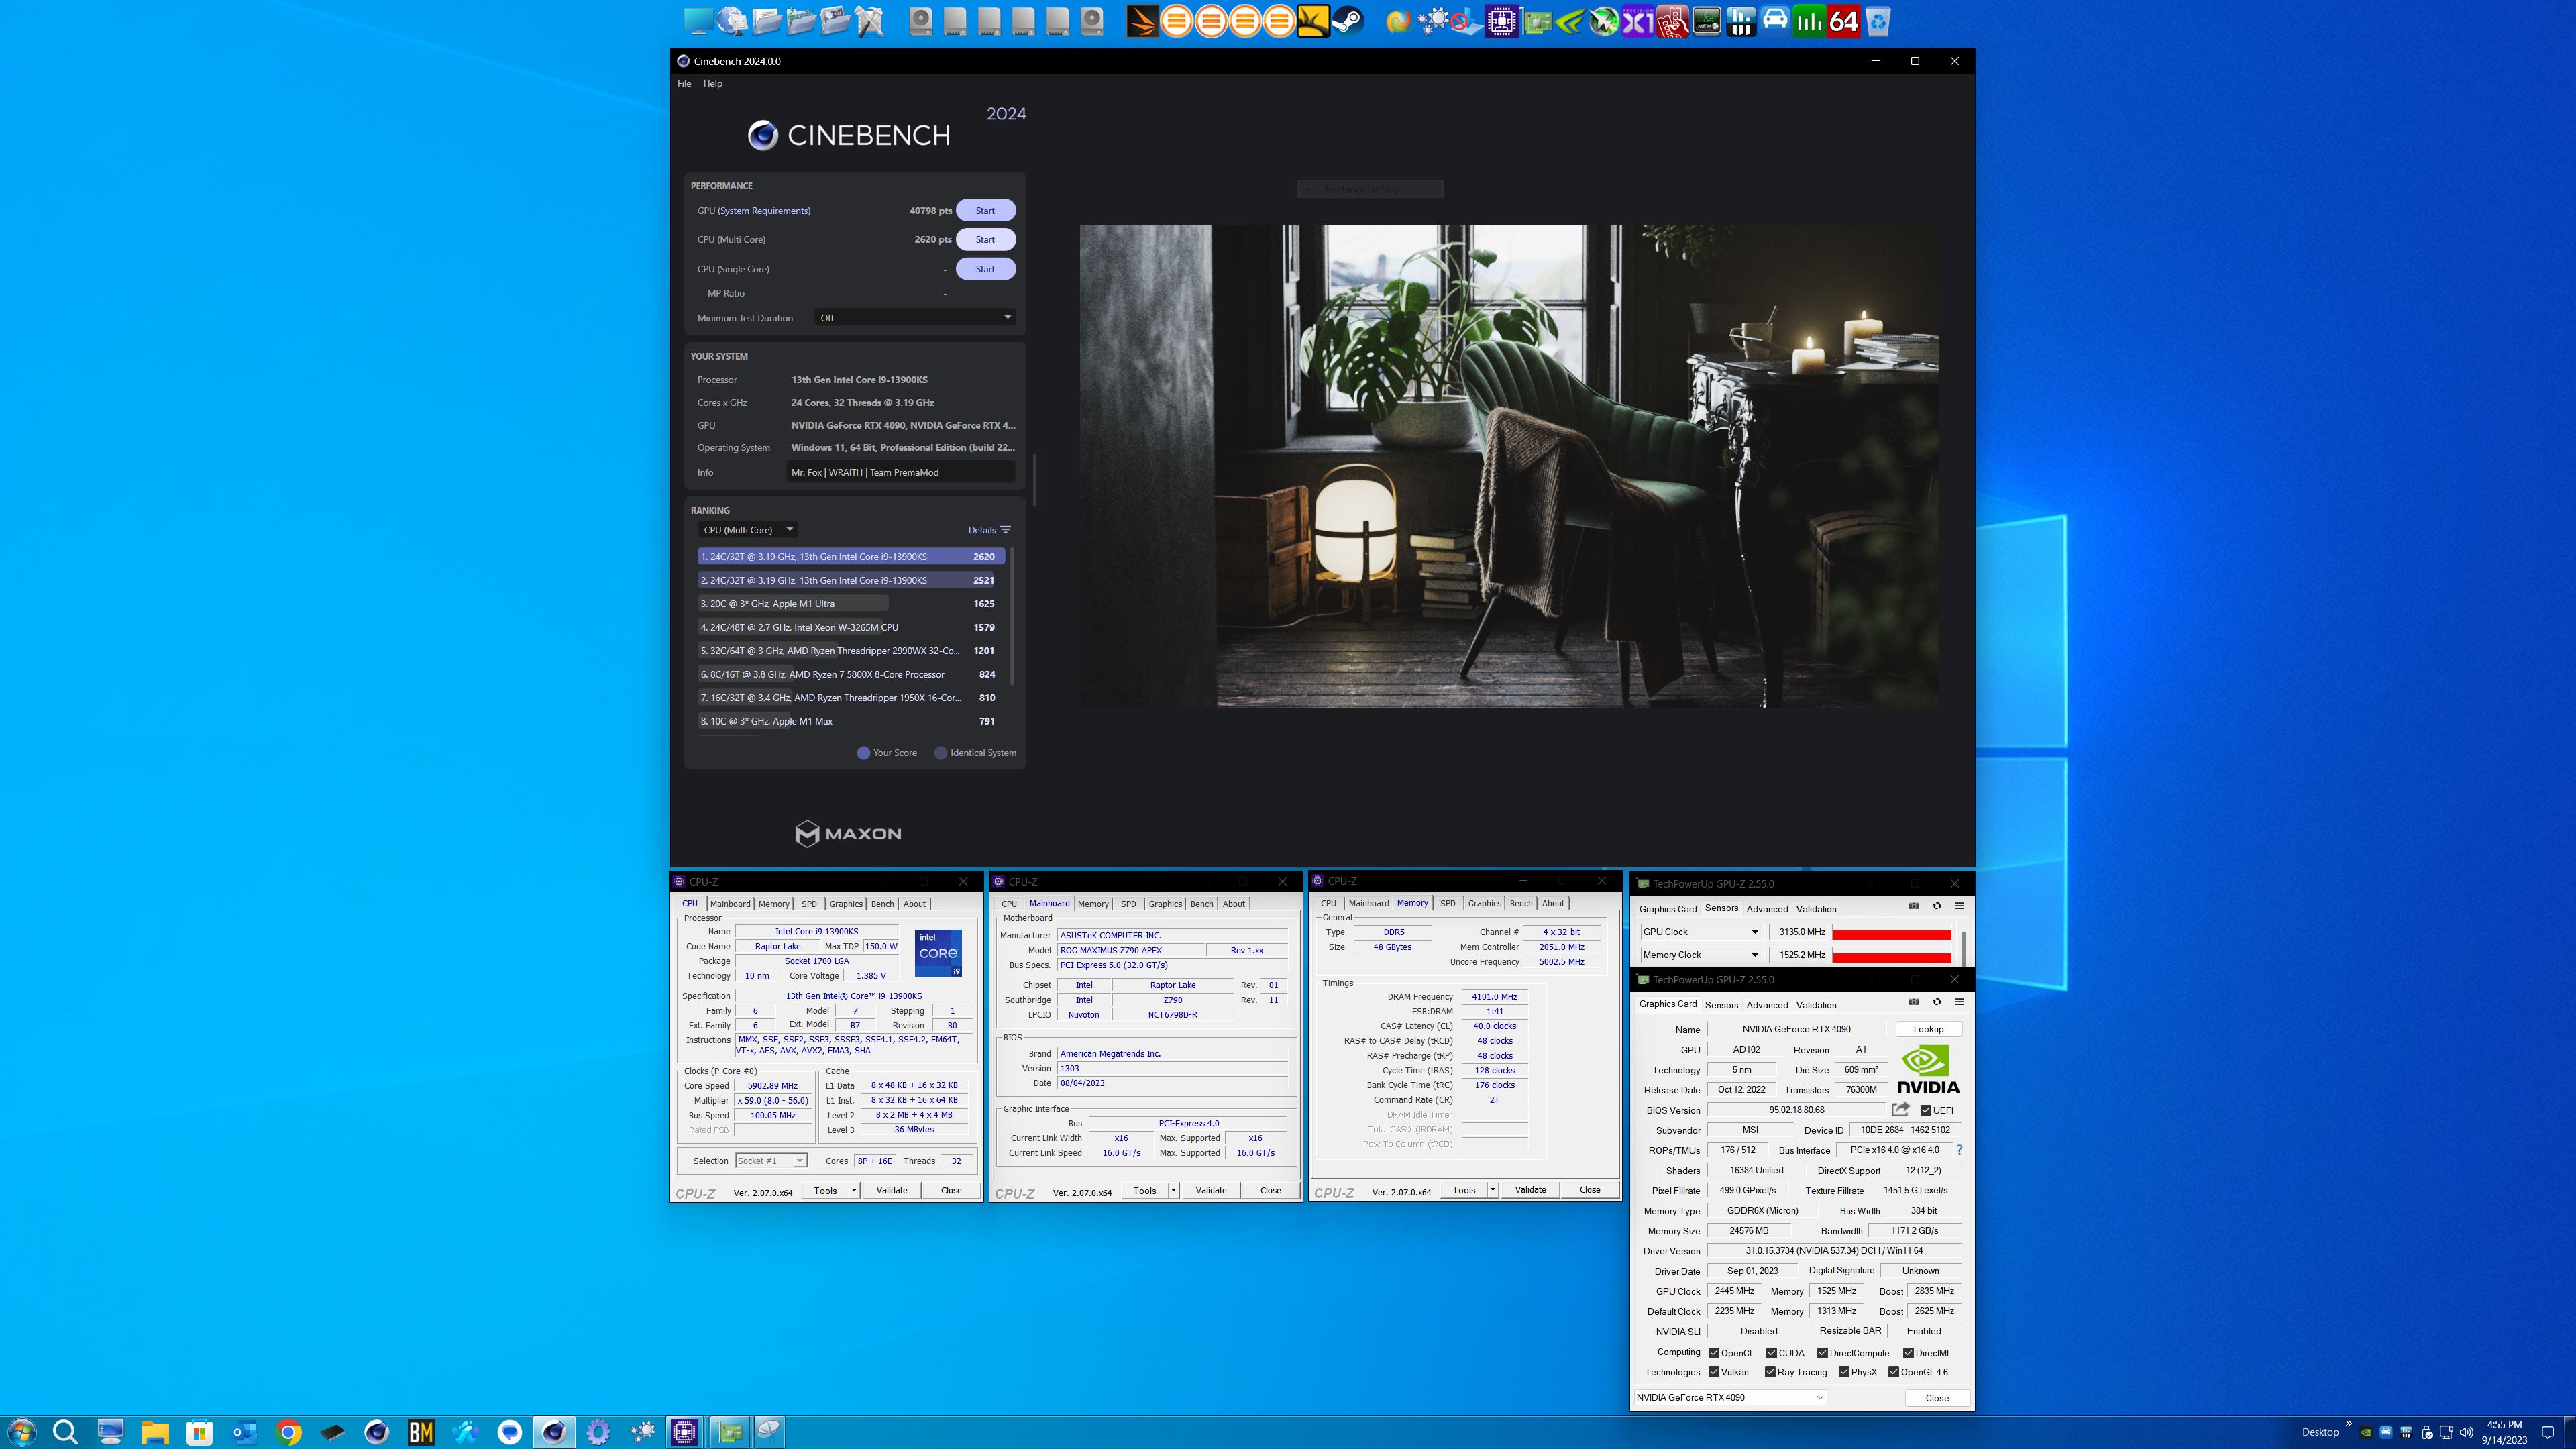Open the red 64 icon in top dock

pos(1843,21)
